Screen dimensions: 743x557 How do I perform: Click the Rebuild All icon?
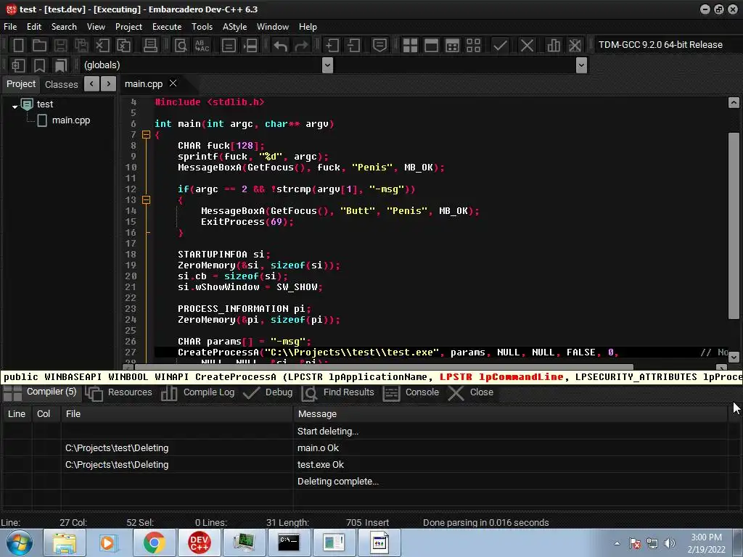tap(473, 46)
